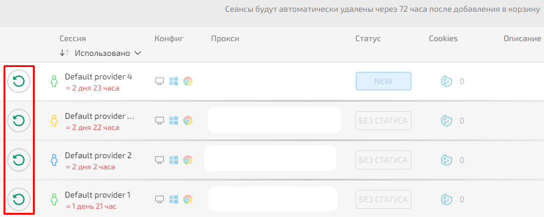544x217 pixels.
Task: Click the blue person icon of Default provider 2
Action: 54,160
